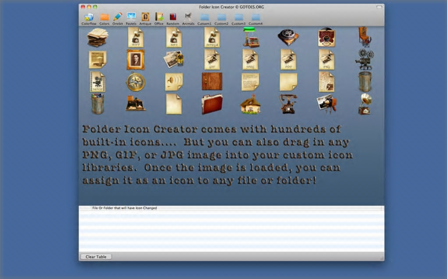Click the yellow minimize window button
The height and width of the screenshot is (279, 447).
pos(89,7)
